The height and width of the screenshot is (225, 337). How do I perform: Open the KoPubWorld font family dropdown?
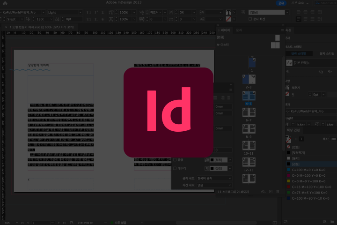click(x=43, y=12)
